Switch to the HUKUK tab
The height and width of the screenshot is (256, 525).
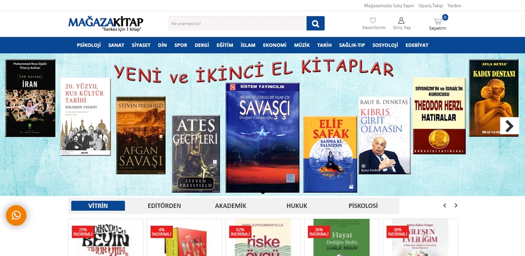pos(297,206)
